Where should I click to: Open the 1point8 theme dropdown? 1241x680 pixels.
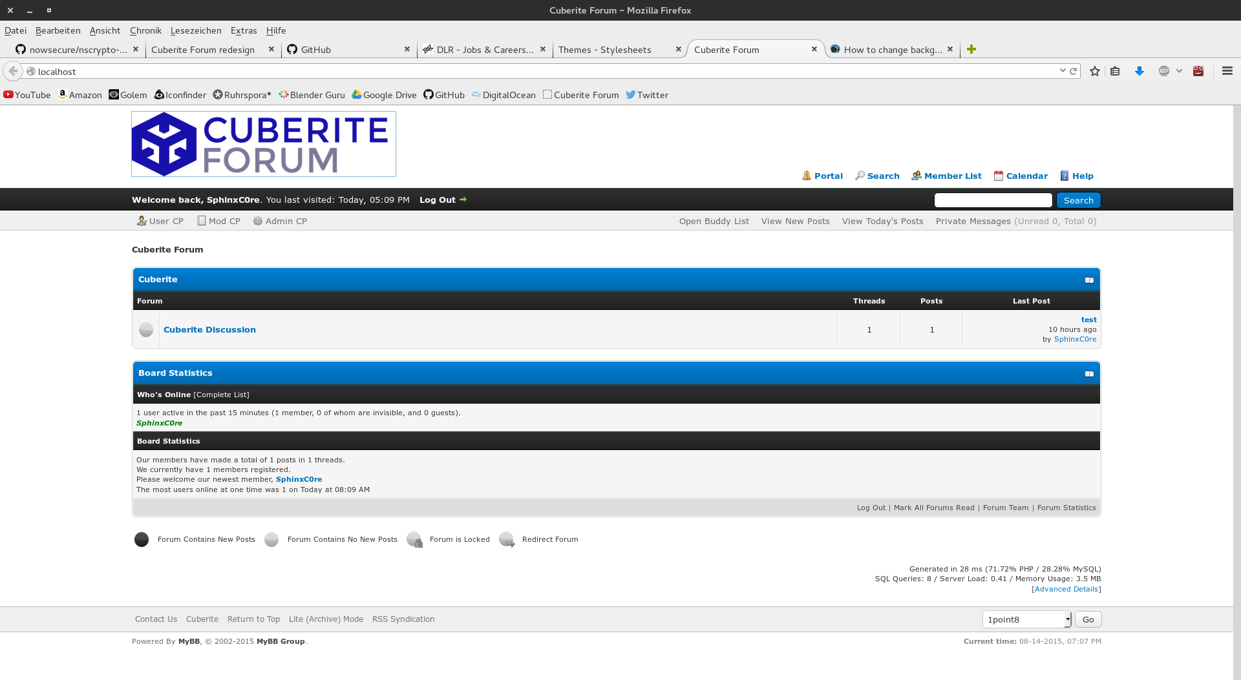[1026, 620]
